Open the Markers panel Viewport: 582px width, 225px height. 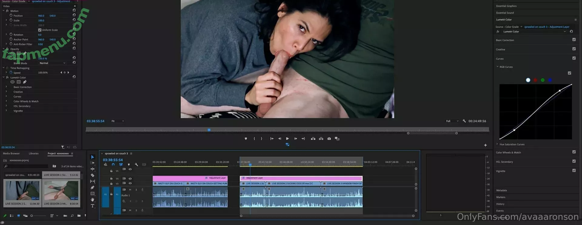click(x=501, y=197)
